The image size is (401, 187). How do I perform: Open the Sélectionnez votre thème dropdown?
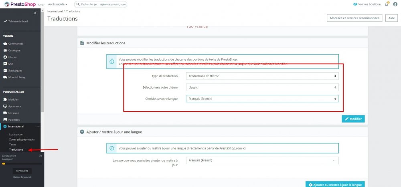click(x=262, y=88)
